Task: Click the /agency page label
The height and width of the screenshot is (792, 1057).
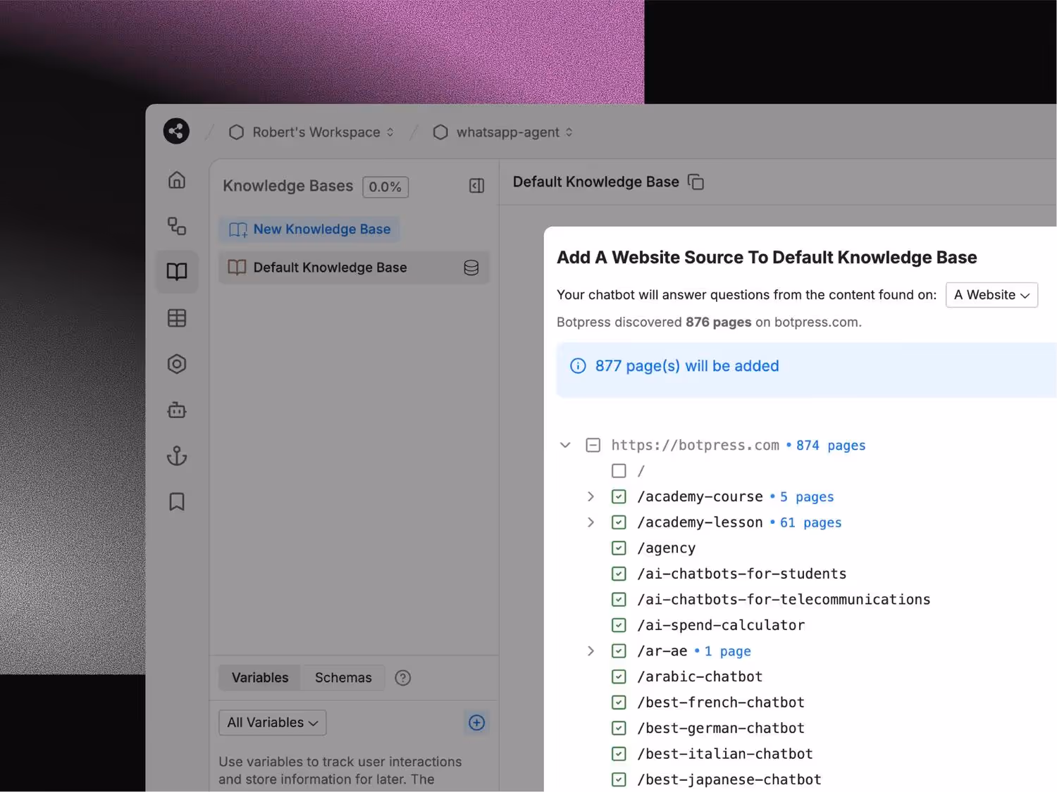Action: click(x=667, y=548)
